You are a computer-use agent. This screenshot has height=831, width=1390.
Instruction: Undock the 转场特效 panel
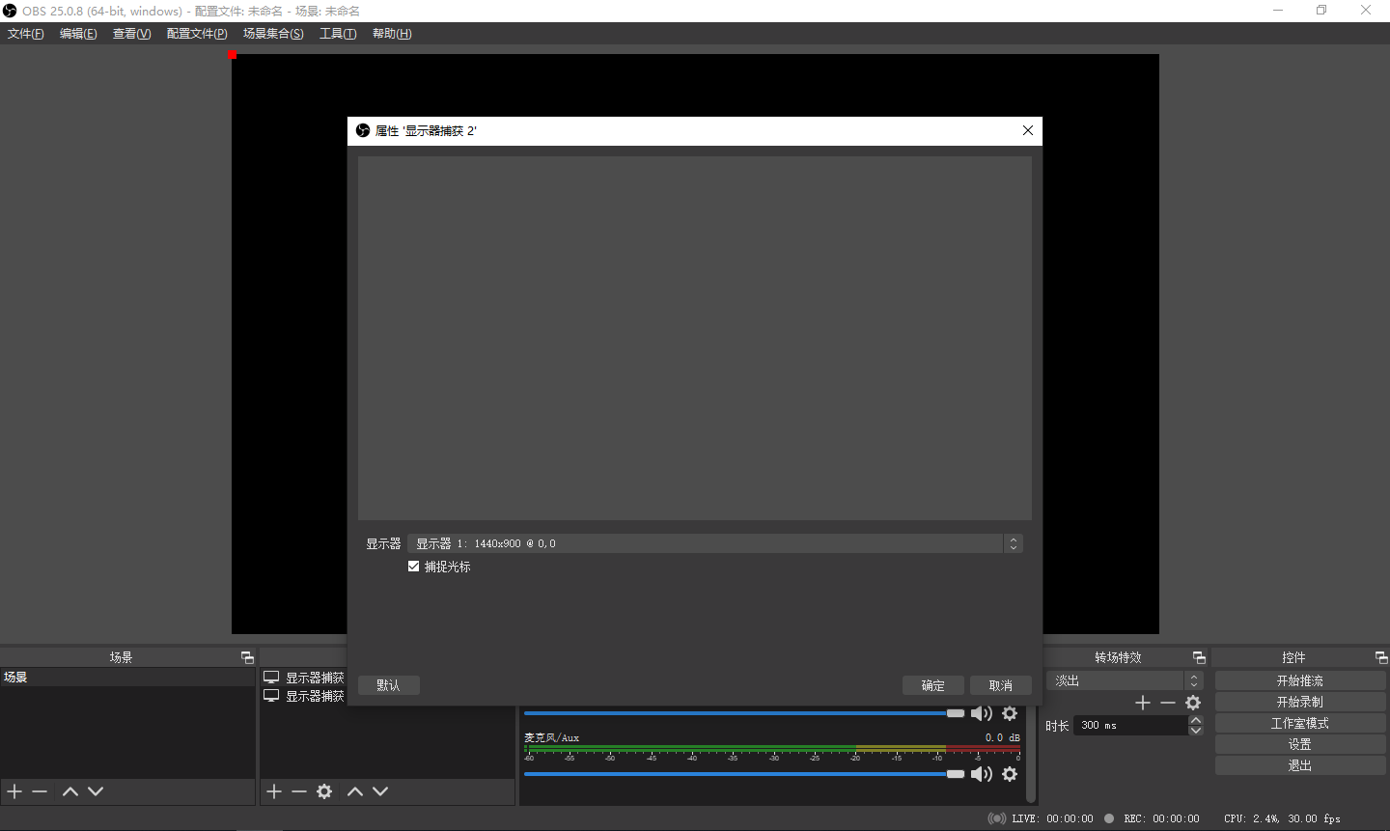click(x=1199, y=657)
